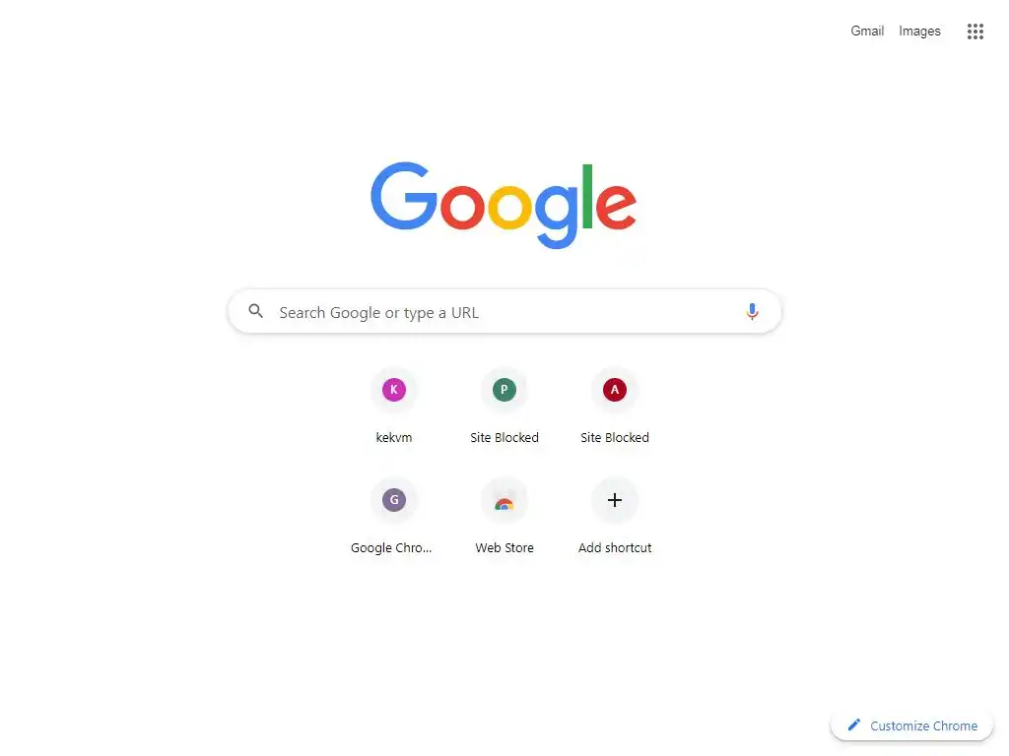Open the Web Store shortcut icon

click(504, 500)
